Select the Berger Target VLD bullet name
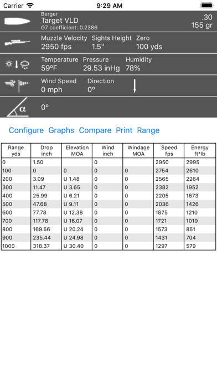Screen dimensions: 217x386 pos(60,21)
